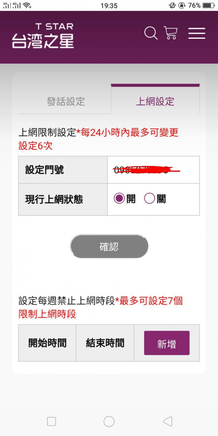Tap the 開始時間 column header
Image resolution: width=218 pixels, height=436 pixels.
point(47,343)
